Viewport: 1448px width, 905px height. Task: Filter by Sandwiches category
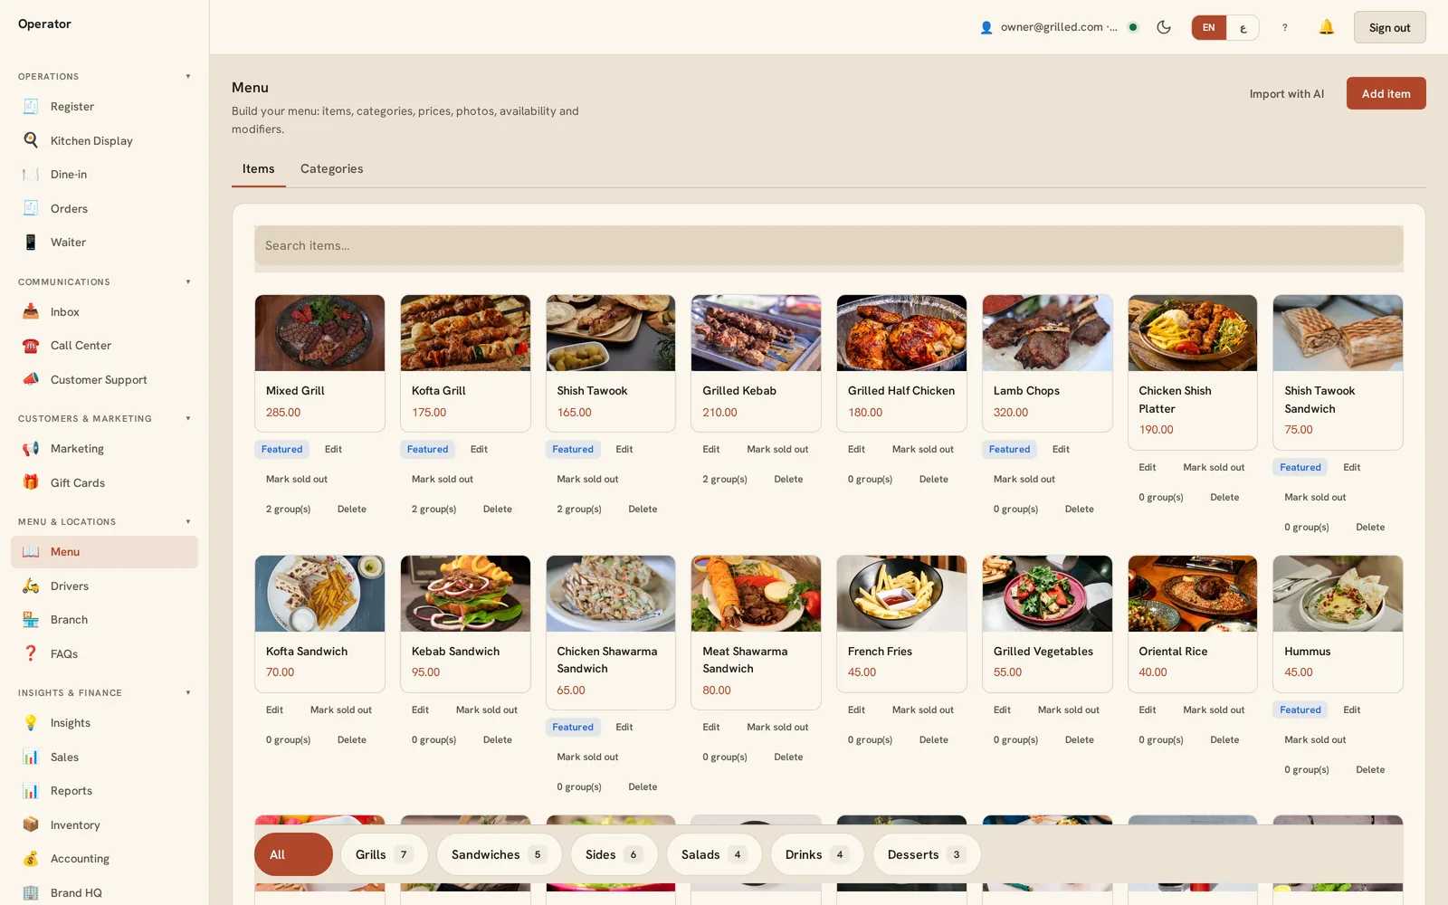click(x=500, y=854)
